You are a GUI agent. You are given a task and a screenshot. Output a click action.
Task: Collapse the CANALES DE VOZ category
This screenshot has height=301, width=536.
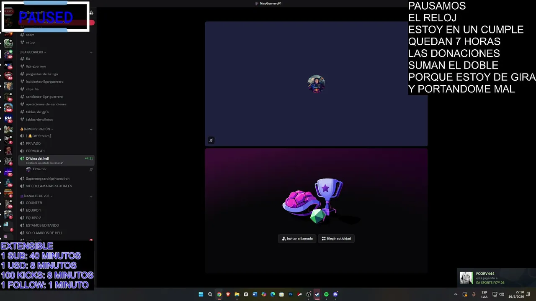pyautogui.click(x=36, y=196)
